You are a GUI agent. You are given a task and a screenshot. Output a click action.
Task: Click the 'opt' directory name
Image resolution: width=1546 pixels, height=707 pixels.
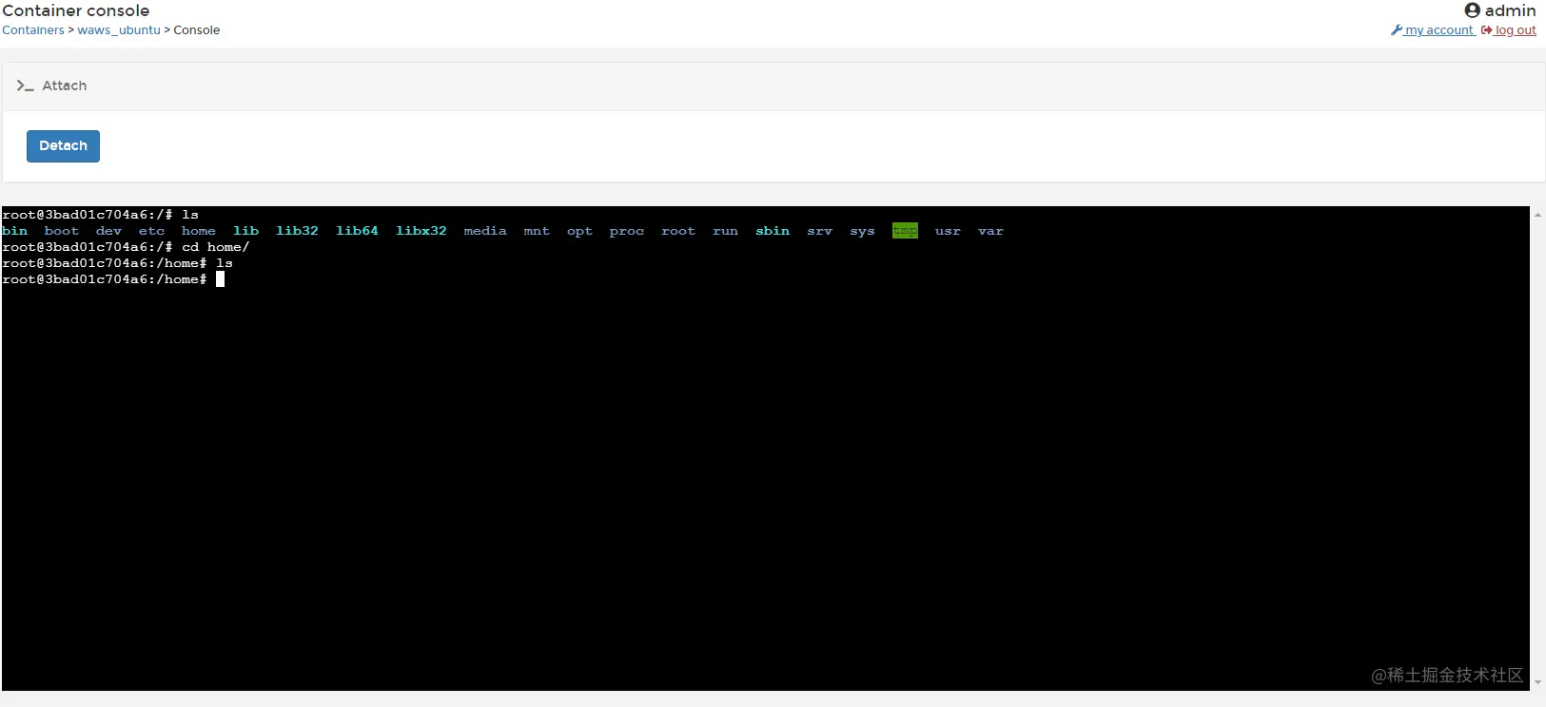pos(579,231)
